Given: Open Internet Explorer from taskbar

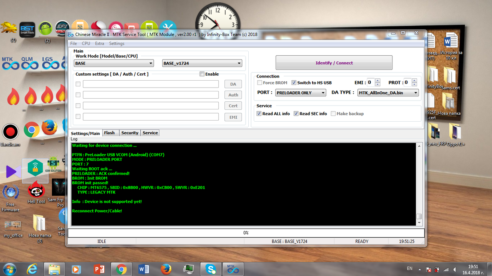Looking at the screenshot, I should pos(32,269).
